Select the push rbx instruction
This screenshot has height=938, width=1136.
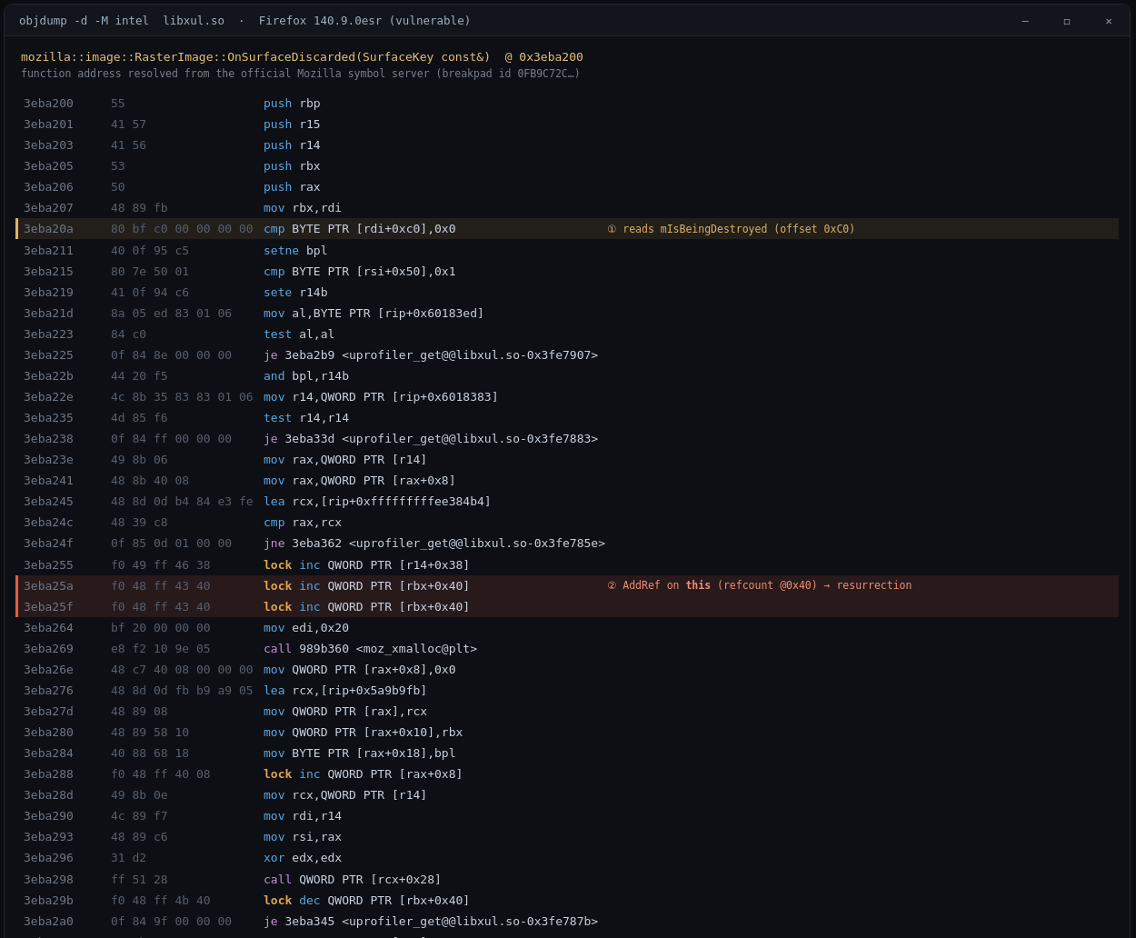(292, 165)
